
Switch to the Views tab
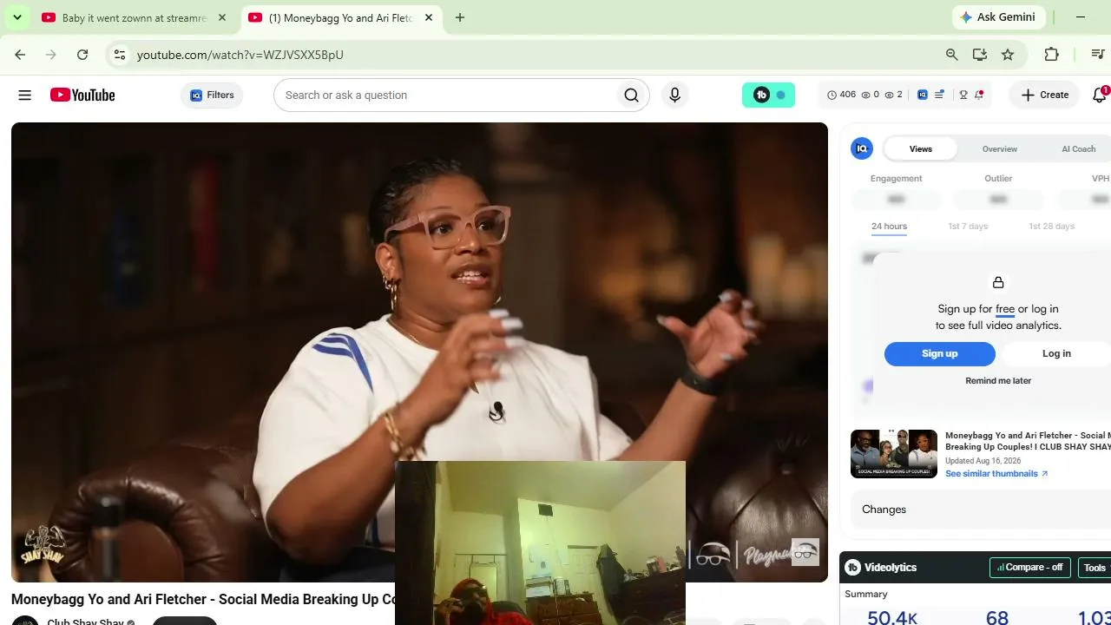[x=921, y=149]
